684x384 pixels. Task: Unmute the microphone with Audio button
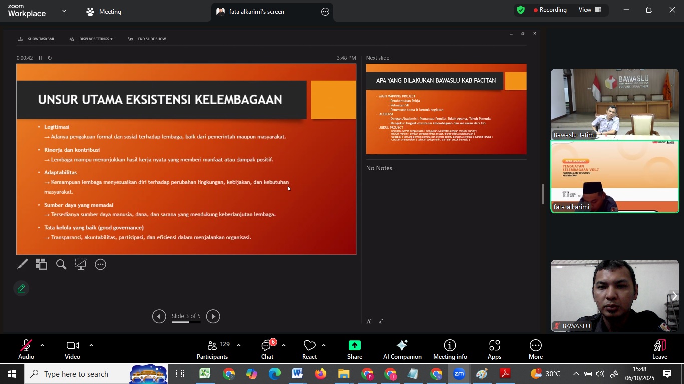[x=26, y=349]
